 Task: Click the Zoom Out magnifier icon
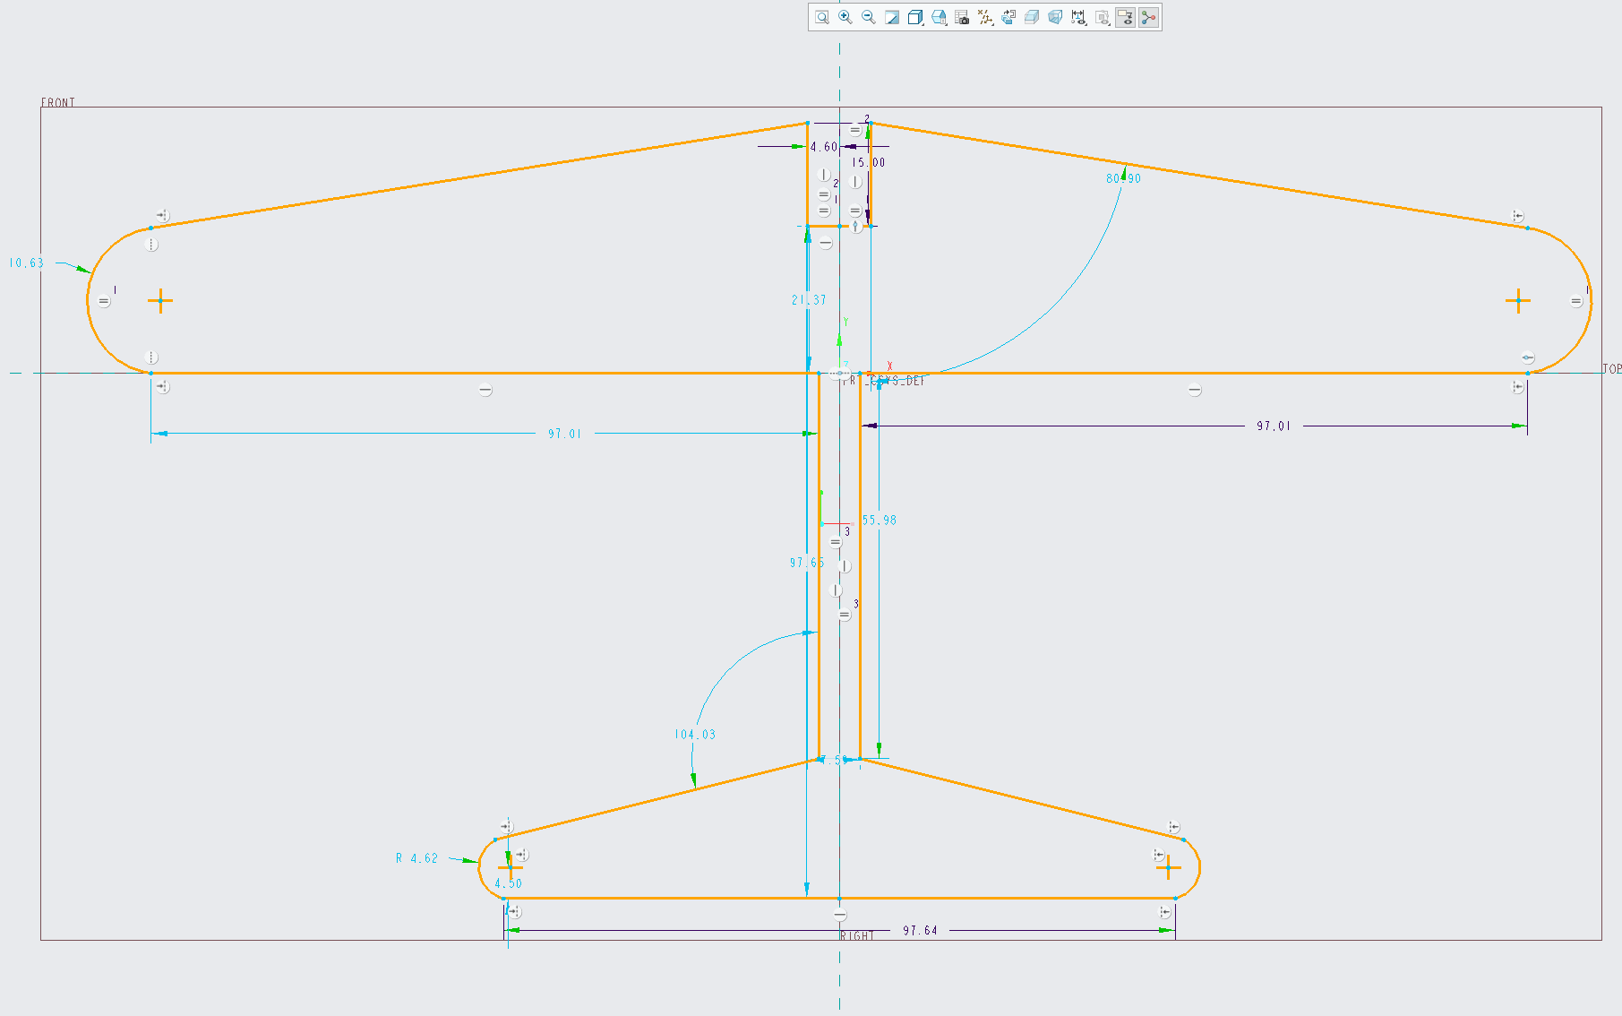(x=868, y=17)
